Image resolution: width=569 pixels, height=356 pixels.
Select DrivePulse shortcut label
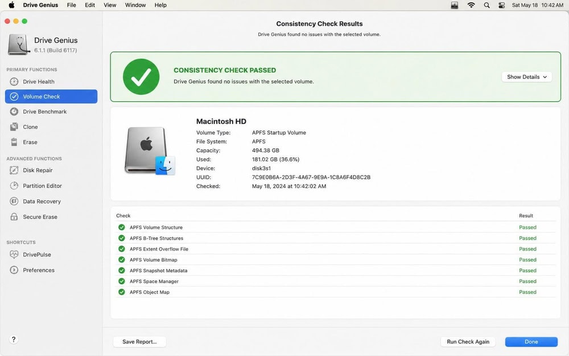click(37, 254)
